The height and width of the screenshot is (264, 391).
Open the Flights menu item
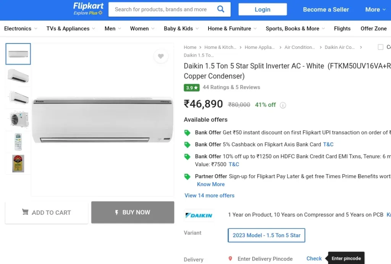point(342,28)
